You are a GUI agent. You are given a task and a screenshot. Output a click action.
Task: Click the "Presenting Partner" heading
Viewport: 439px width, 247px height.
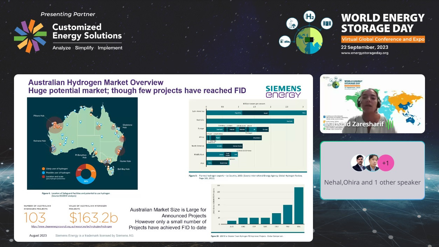pyautogui.click(x=68, y=14)
